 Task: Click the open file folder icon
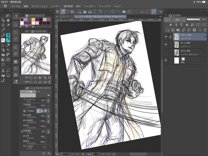point(84,11)
